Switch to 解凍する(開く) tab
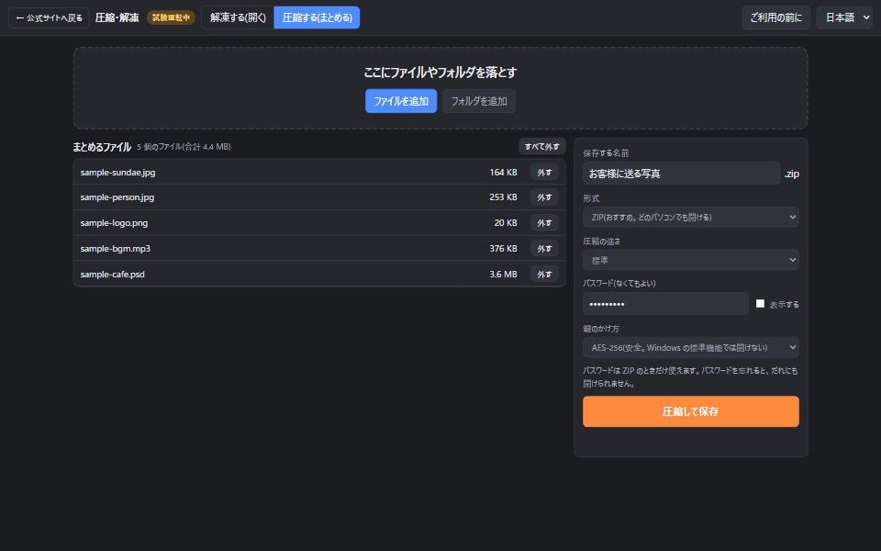Image resolution: width=881 pixels, height=551 pixels. 238,17
